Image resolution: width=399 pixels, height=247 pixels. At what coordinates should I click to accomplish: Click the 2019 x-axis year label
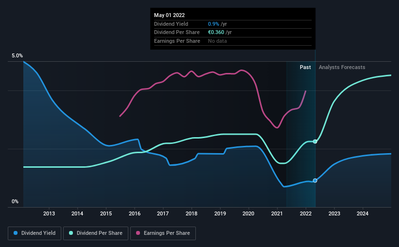(220, 213)
